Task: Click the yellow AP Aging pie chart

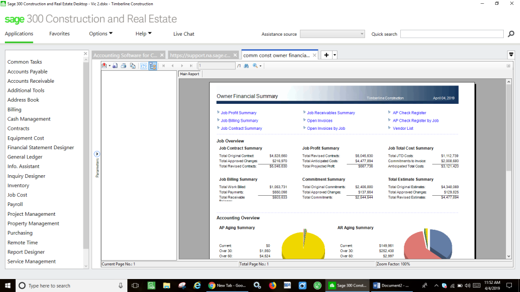Action: coord(303,245)
